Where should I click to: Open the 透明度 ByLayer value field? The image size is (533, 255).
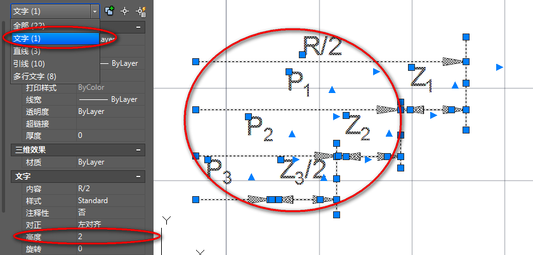click(111, 111)
